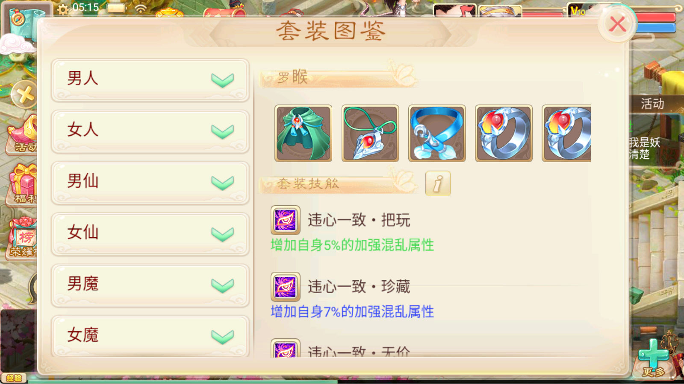Image resolution: width=684 pixels, height=384 pixels.
Task: Open the 更多 plus menu
Action: pos(653,358)
